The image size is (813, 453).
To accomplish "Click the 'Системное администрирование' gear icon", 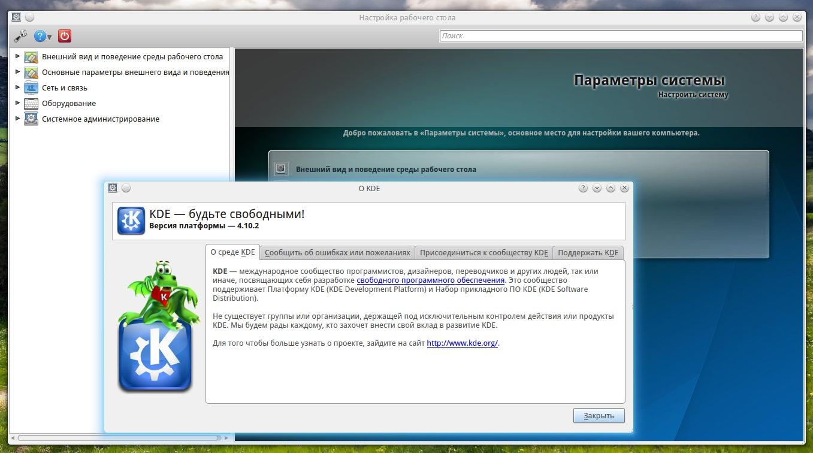I will coord(31,119).
